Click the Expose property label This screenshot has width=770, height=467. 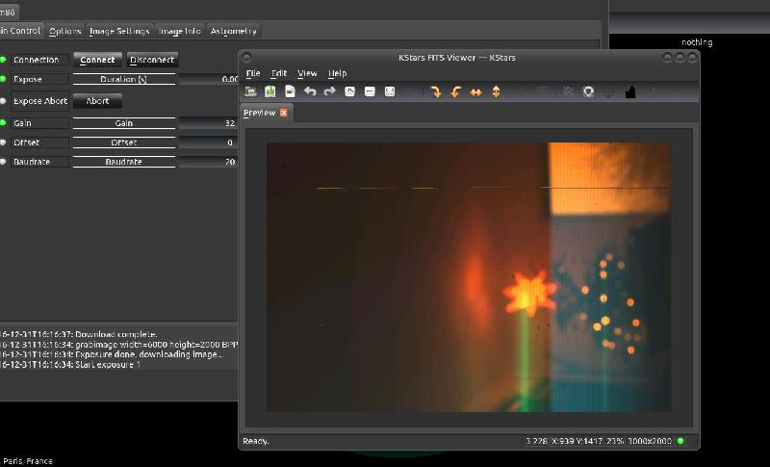[39, 79]
